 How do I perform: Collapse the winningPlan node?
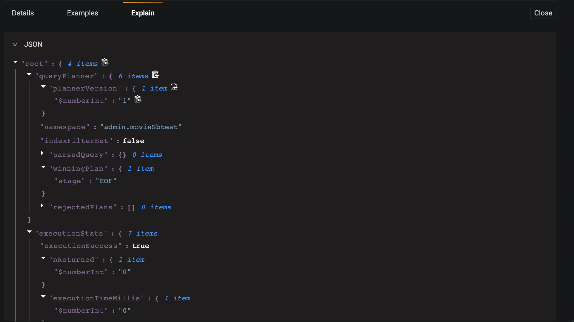point(43,167)
